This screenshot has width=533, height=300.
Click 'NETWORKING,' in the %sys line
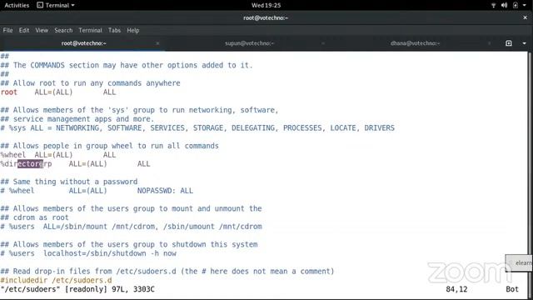click(x=78, y=128)
